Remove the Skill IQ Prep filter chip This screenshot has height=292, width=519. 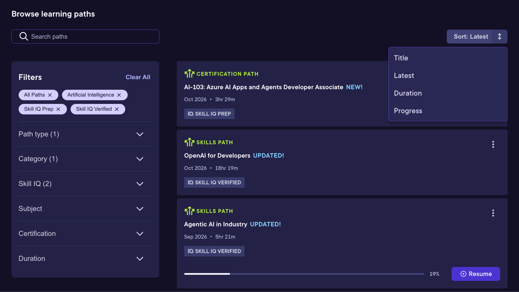pos(58,109)
